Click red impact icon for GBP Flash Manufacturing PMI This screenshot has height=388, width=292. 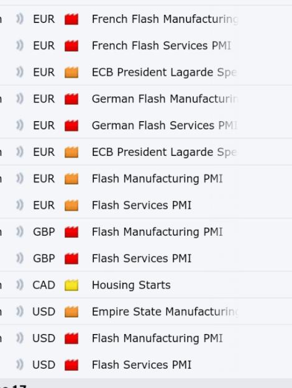click(x=71, y=232)
